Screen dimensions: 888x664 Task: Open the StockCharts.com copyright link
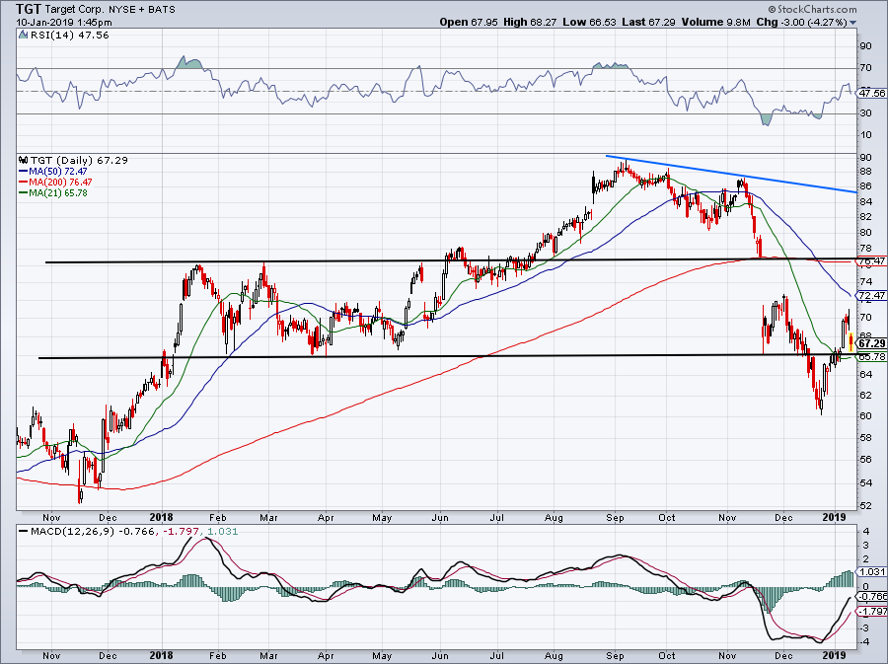coord(813,9)
